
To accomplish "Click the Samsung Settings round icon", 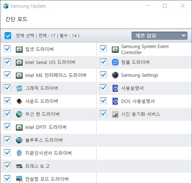I will point(115,75).
